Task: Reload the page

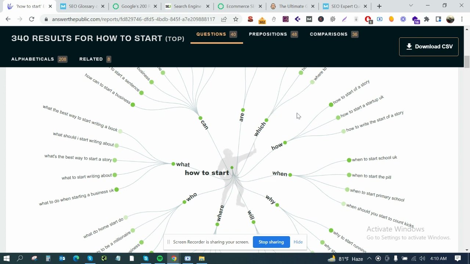Action: [x=32, y=19]
